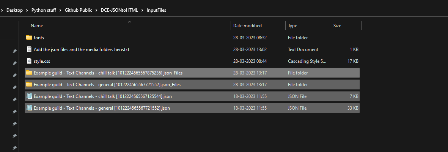This screenshot has height=152, width=448.
Task: Click the fonts folder icon
Action: pos(29,37)
